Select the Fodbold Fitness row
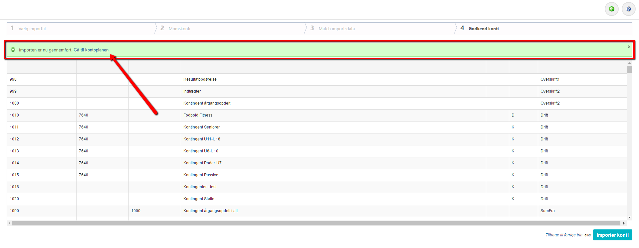Image resolution: width=639 pixels, height=248 pixels. pos(198,115)
